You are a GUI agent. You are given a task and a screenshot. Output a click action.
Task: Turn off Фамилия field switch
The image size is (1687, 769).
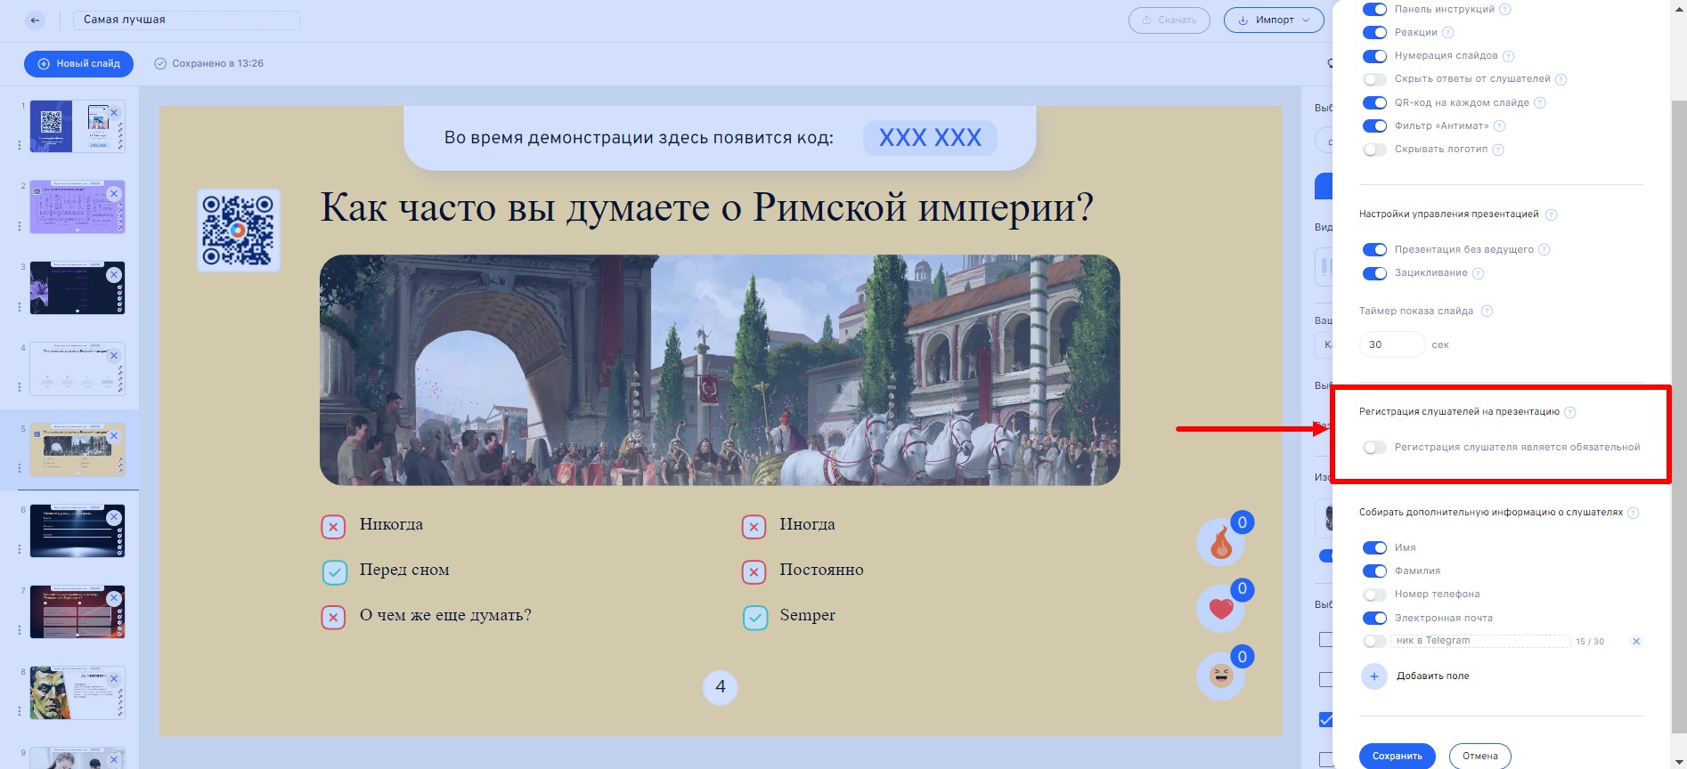tap(1375, 571)
